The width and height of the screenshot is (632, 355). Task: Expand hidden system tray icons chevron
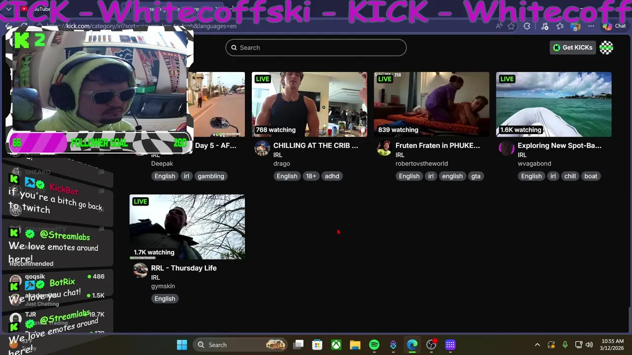[538, 345]
